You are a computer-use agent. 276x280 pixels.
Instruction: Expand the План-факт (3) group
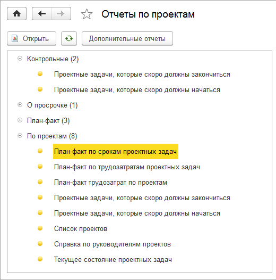[x=20, y=120]
